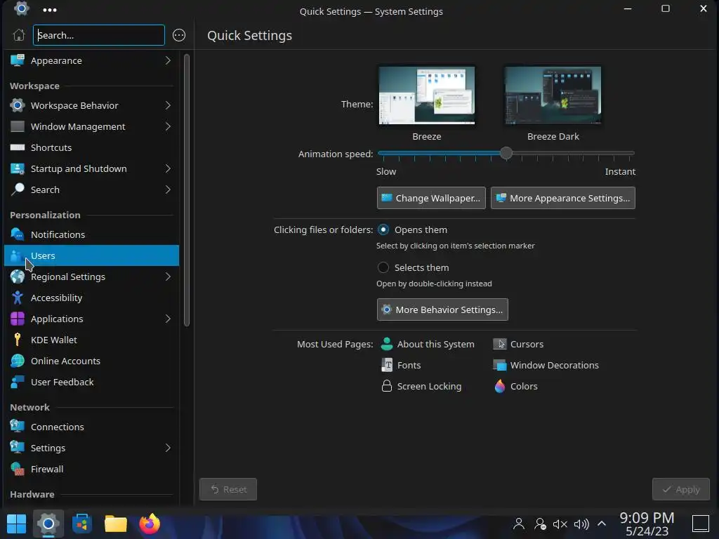719x539 pixels.
Task: Open the Connections entry under Network
Action: pyautogui.click(x=92, y=426)
